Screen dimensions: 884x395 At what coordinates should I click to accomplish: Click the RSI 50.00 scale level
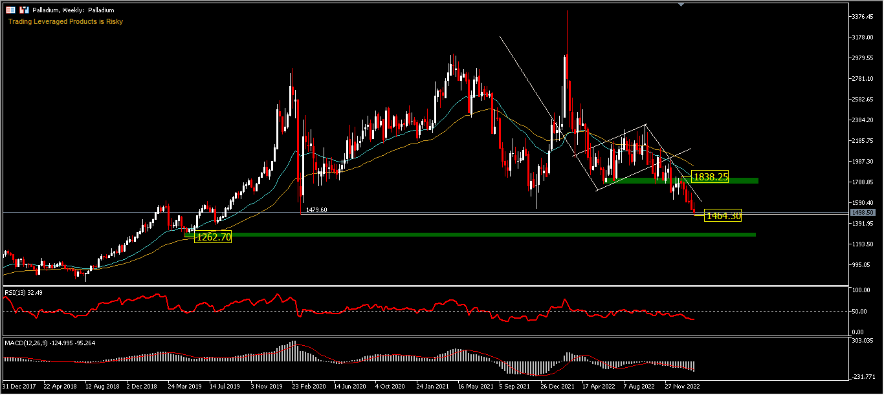click(x=861, y=312)
